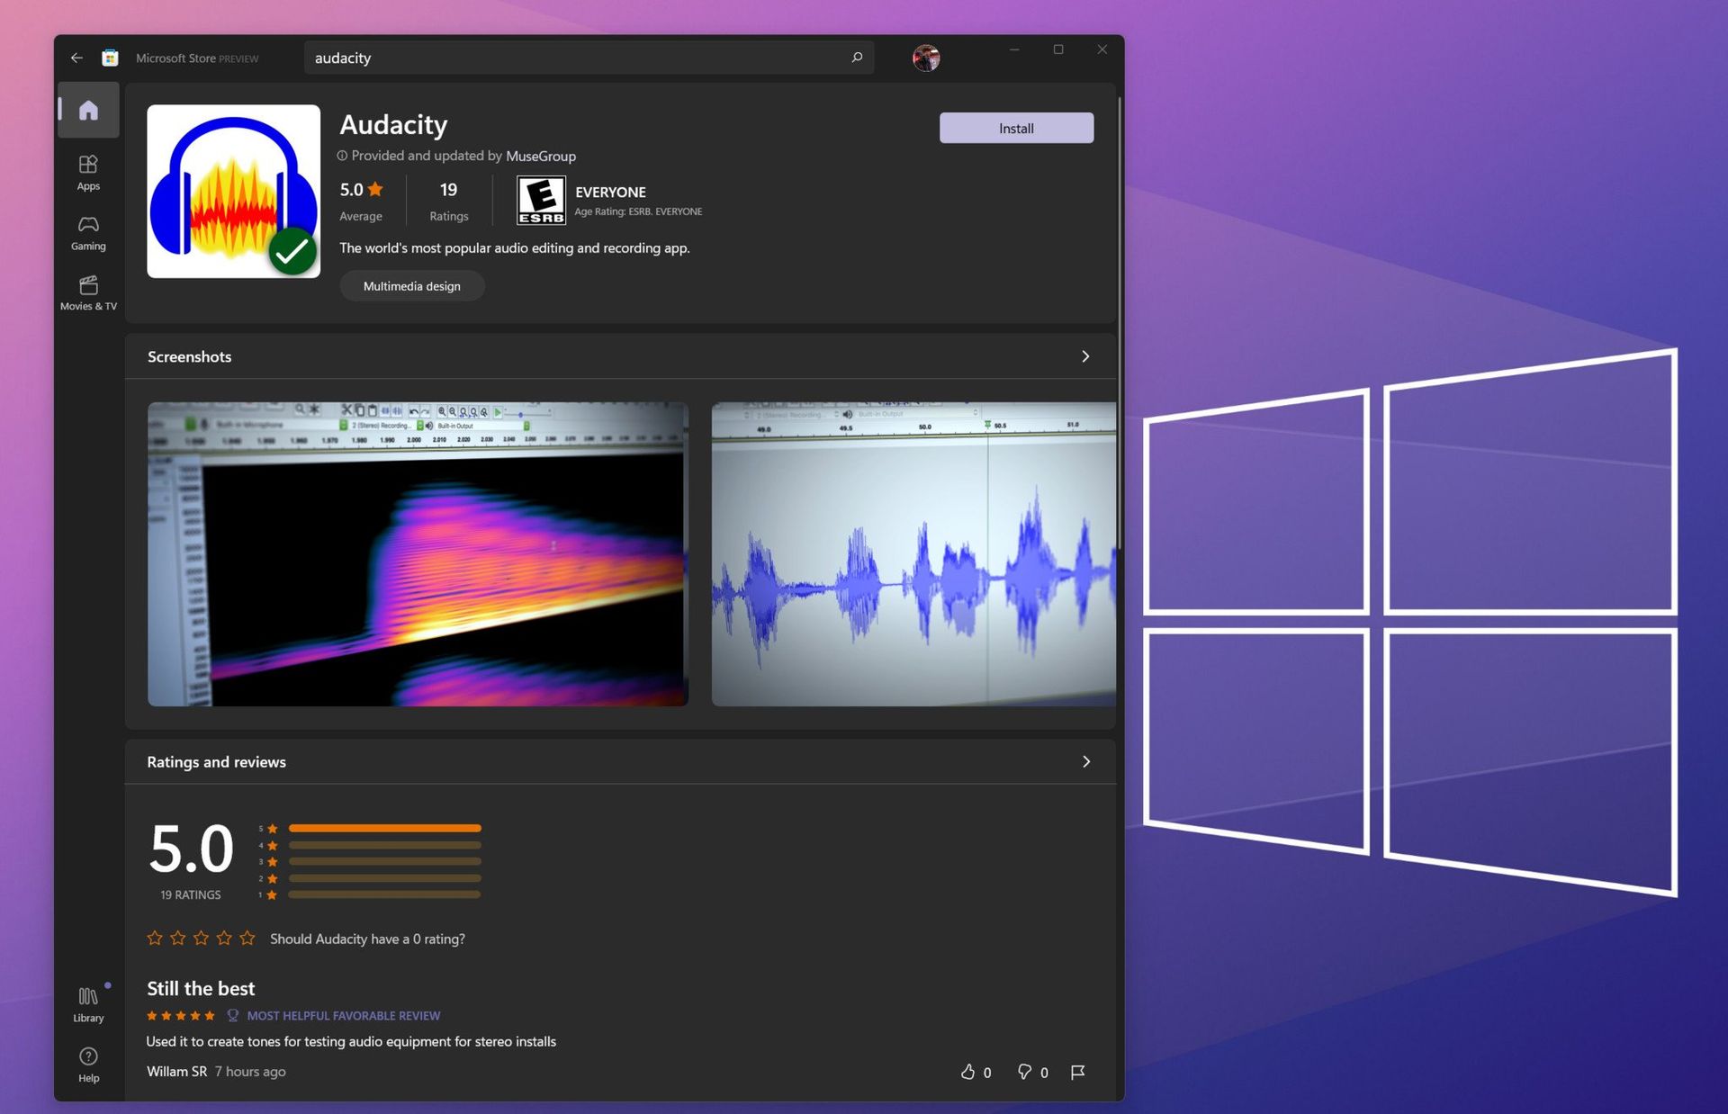Open your Library from the sidebar

coord(87,1002)
